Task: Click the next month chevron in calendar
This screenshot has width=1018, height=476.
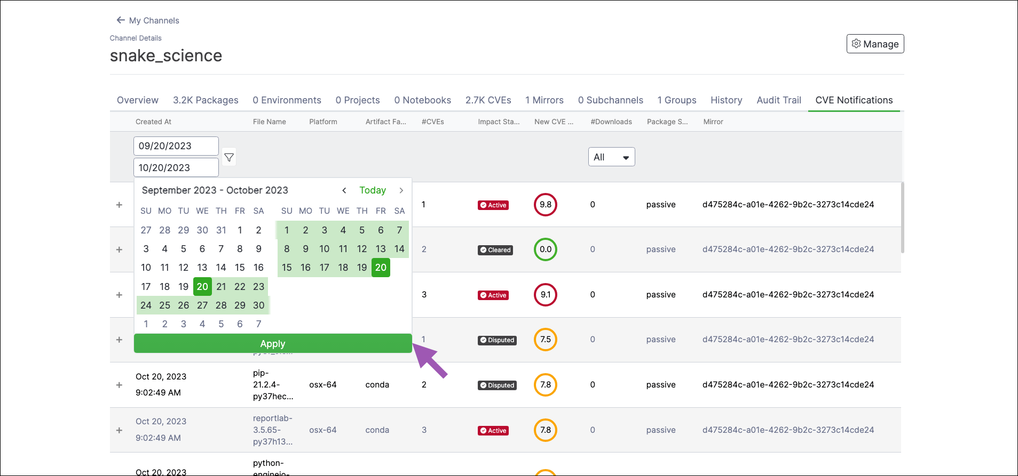Action: [x=401, y=190]
